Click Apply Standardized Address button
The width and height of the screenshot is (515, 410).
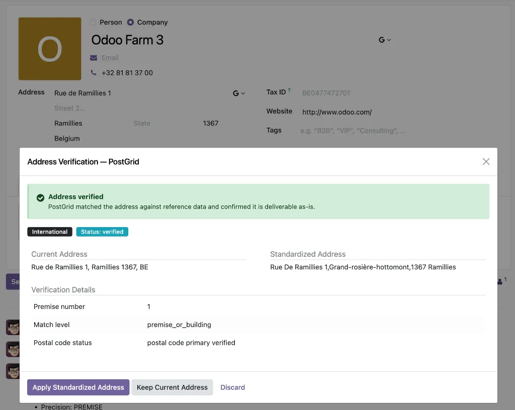(x=78, y=387)
